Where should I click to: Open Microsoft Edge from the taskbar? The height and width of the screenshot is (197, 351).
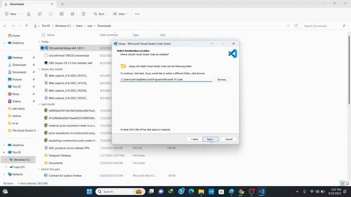191,192
